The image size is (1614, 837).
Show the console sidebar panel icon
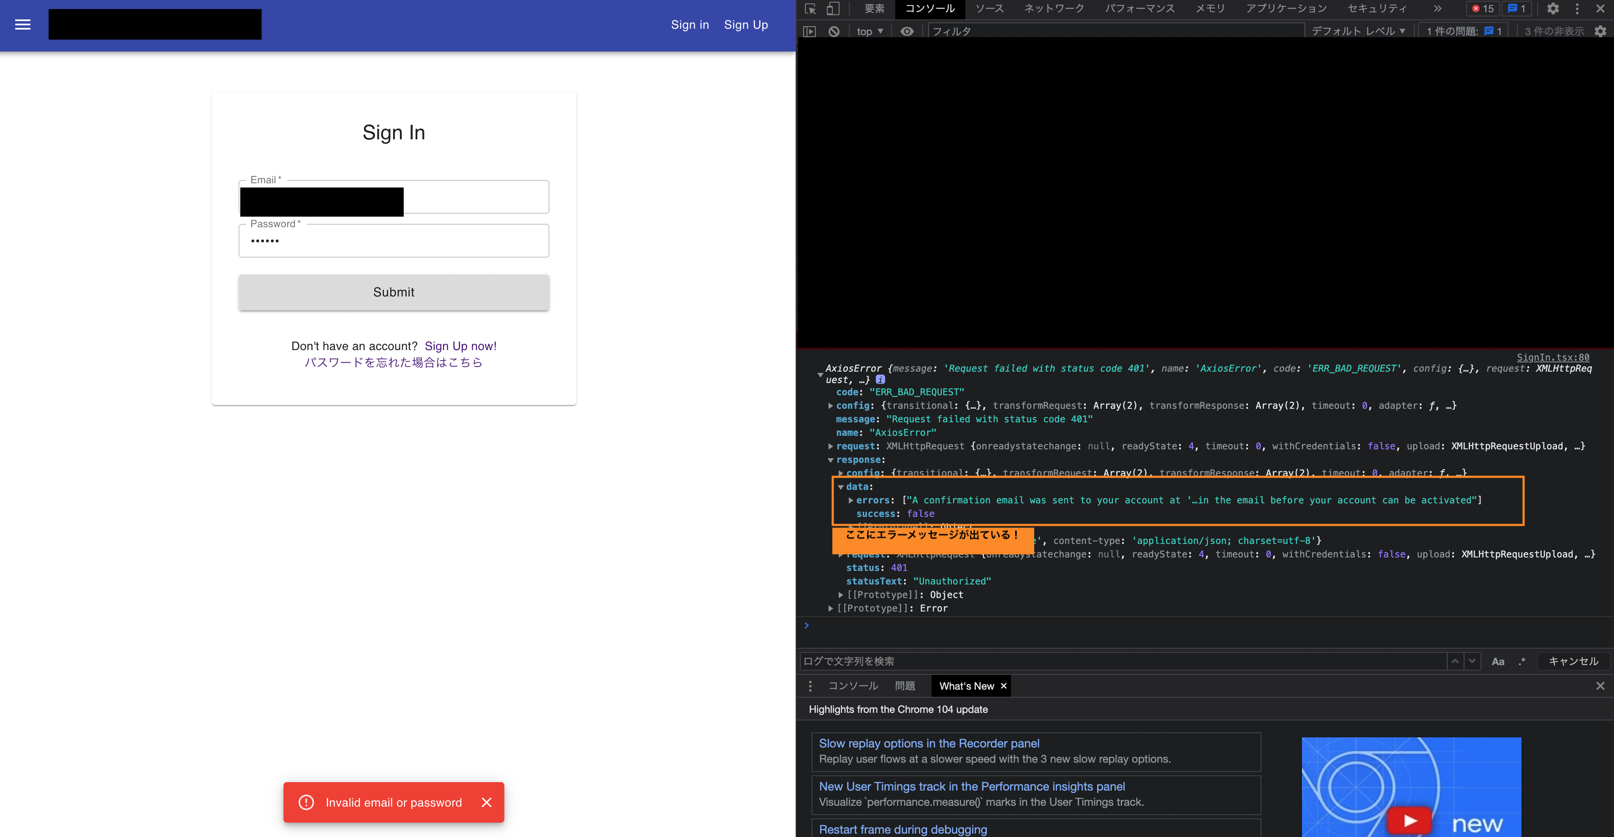pyautogui.click(x=810, y=31)
